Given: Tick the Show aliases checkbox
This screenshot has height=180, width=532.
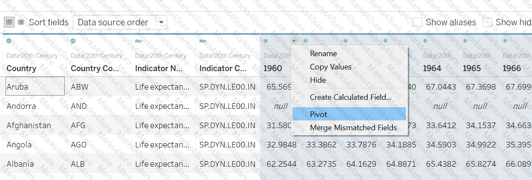Looking at the screenshot, I should coord(418,22).
